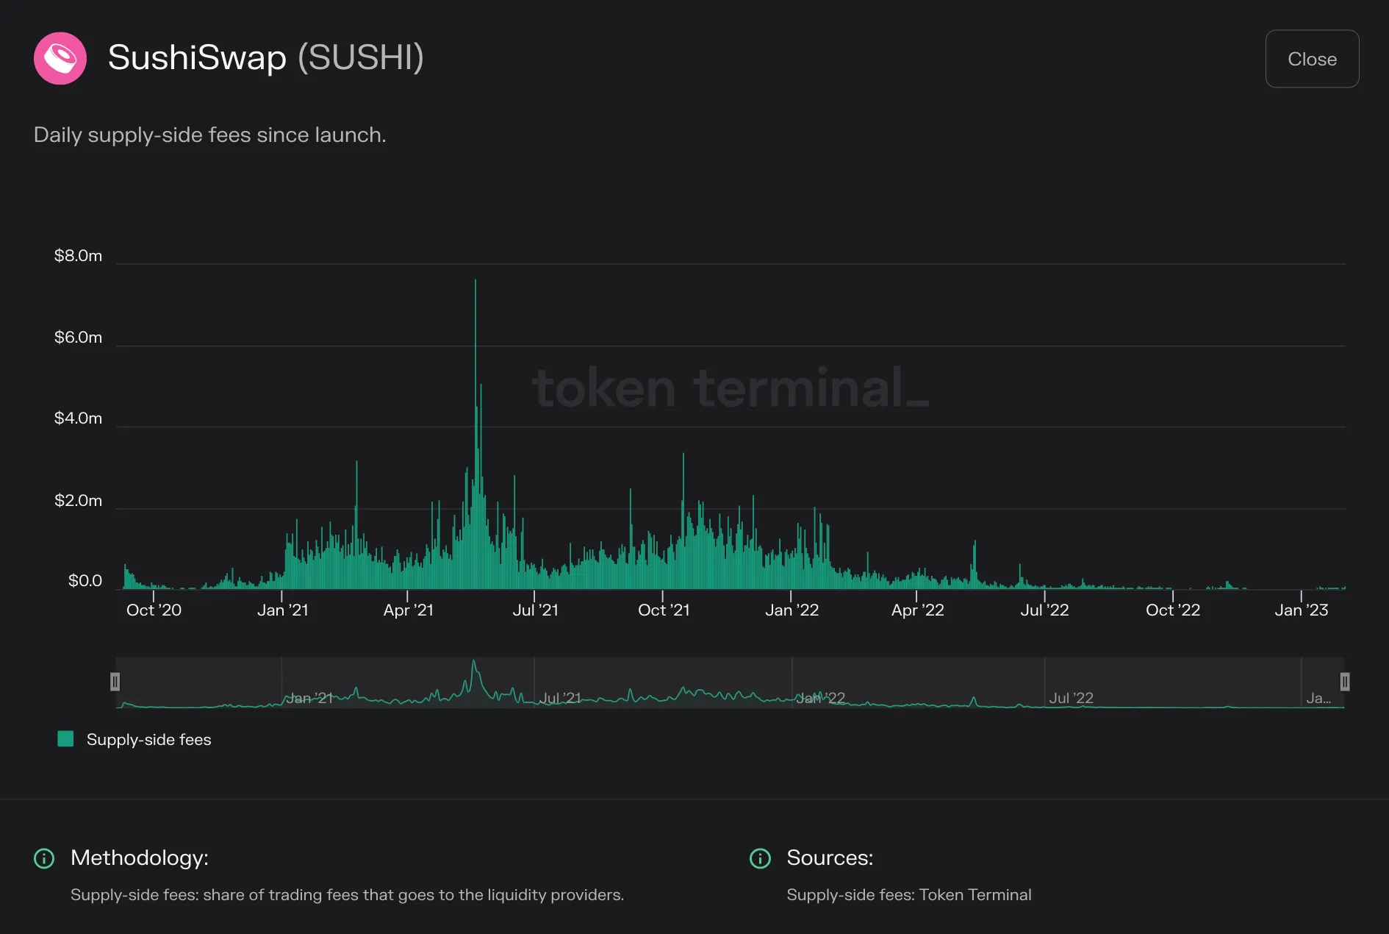
Task: Grab the left range slider handle
Action: 115,682
